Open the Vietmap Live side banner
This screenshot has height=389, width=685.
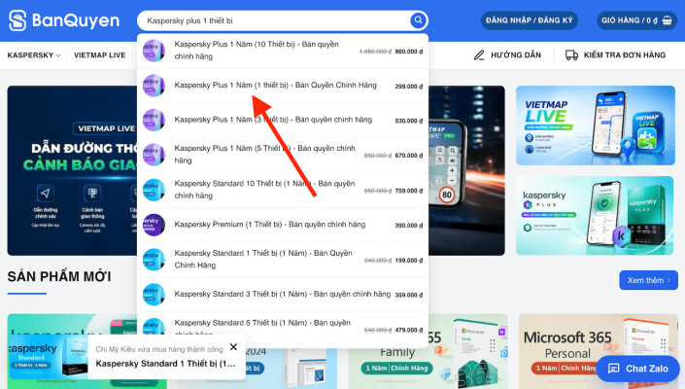coord(596,125)
